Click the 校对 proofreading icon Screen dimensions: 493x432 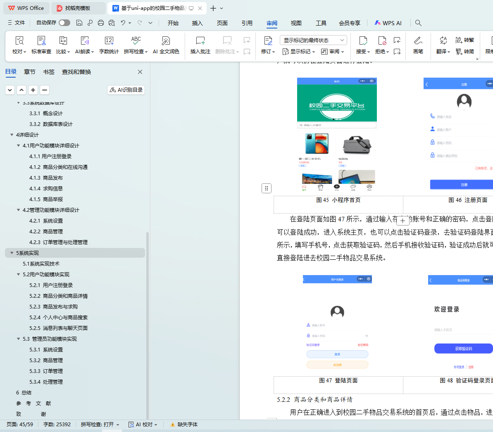[x=19, y=41]
